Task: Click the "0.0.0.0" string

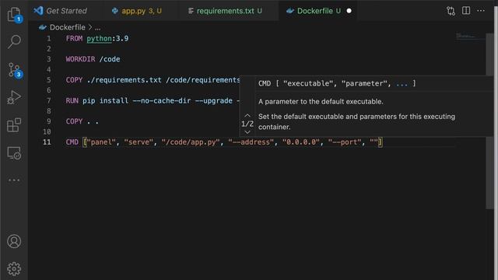Action: pyautogui.click(x=301, y=142)
